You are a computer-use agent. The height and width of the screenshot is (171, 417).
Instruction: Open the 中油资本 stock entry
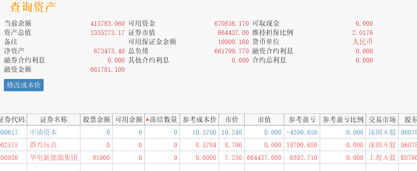coord(43,132)
